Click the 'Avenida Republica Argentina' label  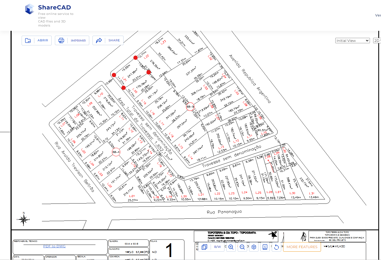click(250, 79)
